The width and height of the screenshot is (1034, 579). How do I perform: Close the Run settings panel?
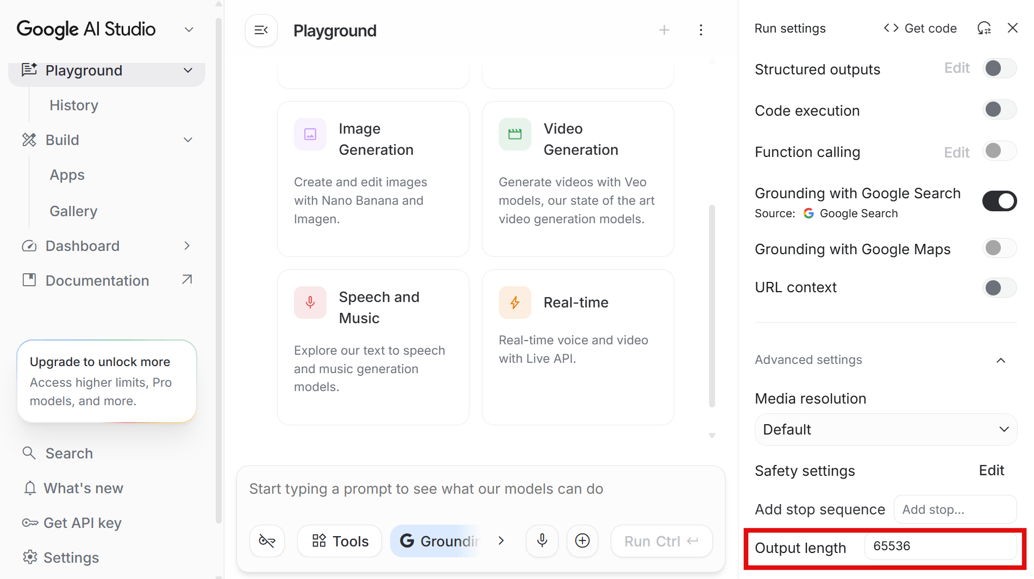pos(1013,28)
